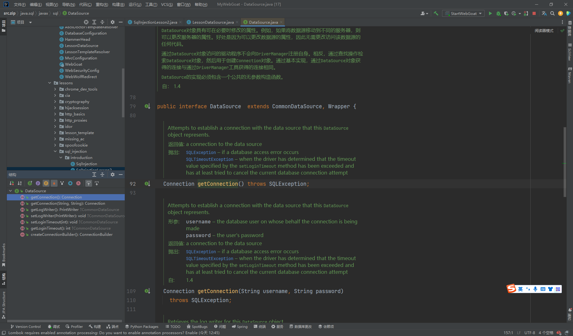
Task: Open editor tabs three-dot menu
Action: [562, 22]
